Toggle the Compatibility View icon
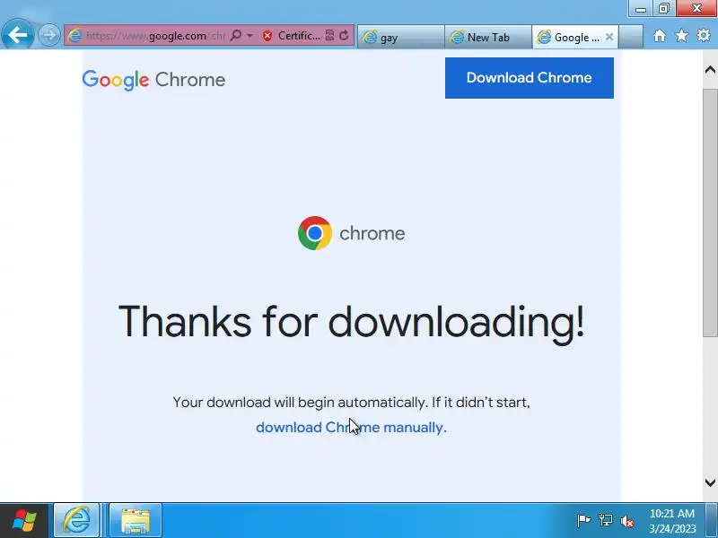The width and height of the screenshot is (718, 538). coord(329,35)
